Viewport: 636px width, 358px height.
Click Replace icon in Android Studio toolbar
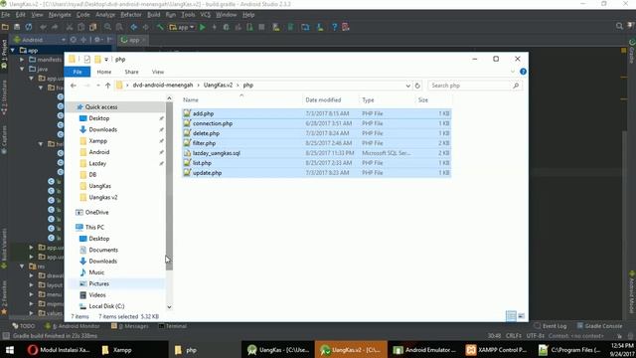tap(119, 27)
